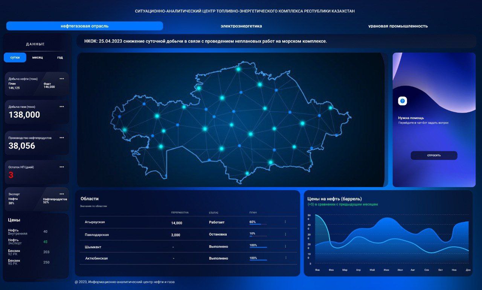The width and height of the screenshot is (482, 290).
Task: Switch to урановая промышленность tab
Action: pyautogui.click(x=398, y=26)
